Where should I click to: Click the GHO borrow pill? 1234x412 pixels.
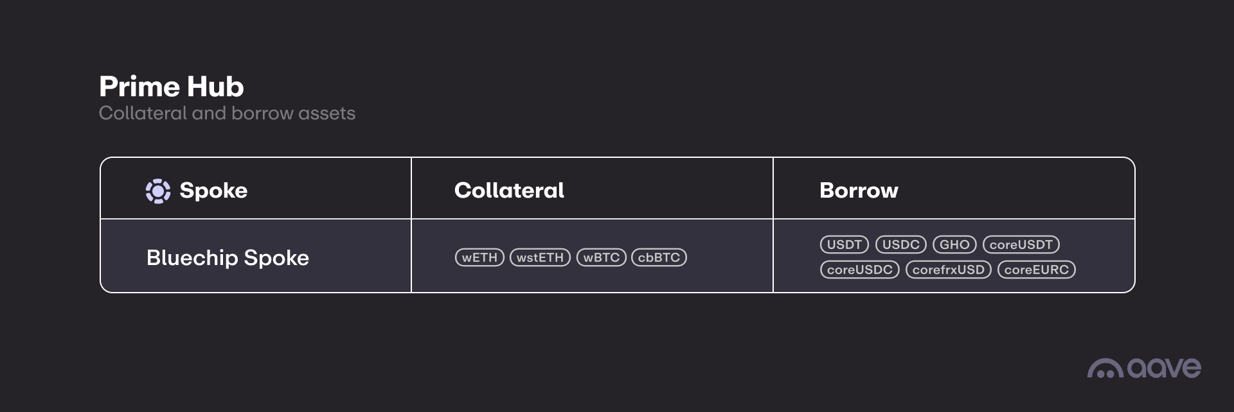[x=954, y=245]
